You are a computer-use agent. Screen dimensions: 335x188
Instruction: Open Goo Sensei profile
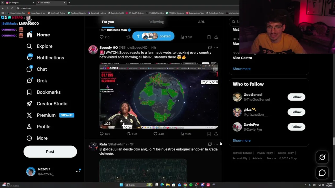[253, 95]
